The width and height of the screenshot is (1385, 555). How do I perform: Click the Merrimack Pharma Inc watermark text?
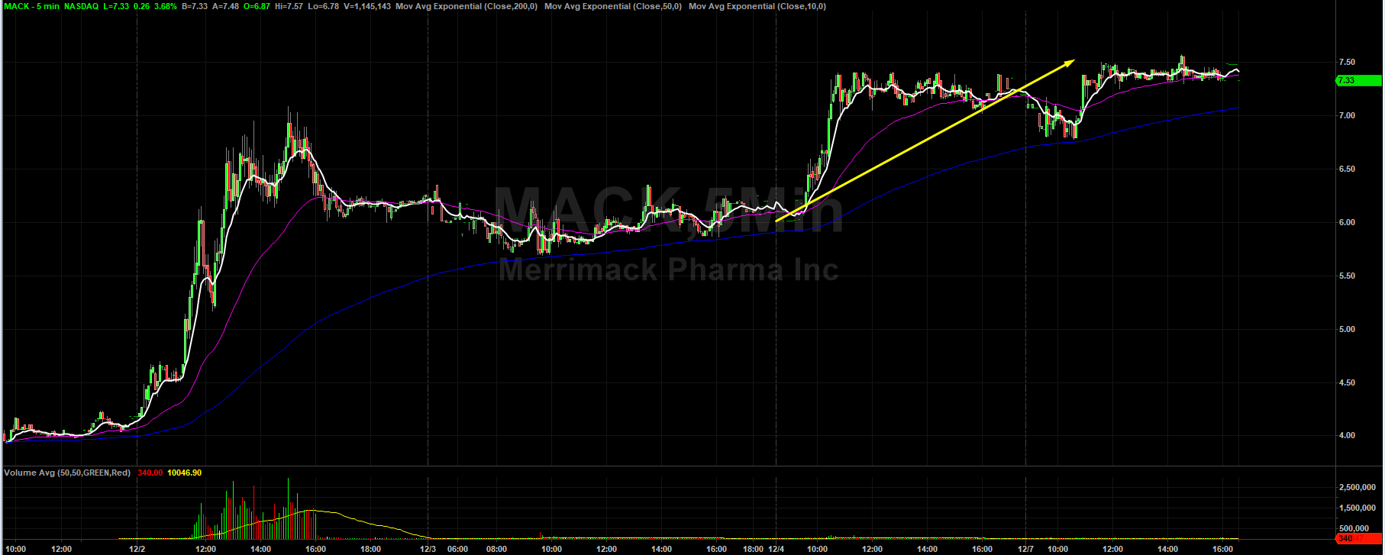(668, 269)
